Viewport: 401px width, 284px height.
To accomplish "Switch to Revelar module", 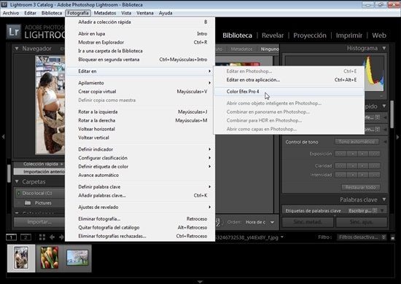I will (273, 35).
